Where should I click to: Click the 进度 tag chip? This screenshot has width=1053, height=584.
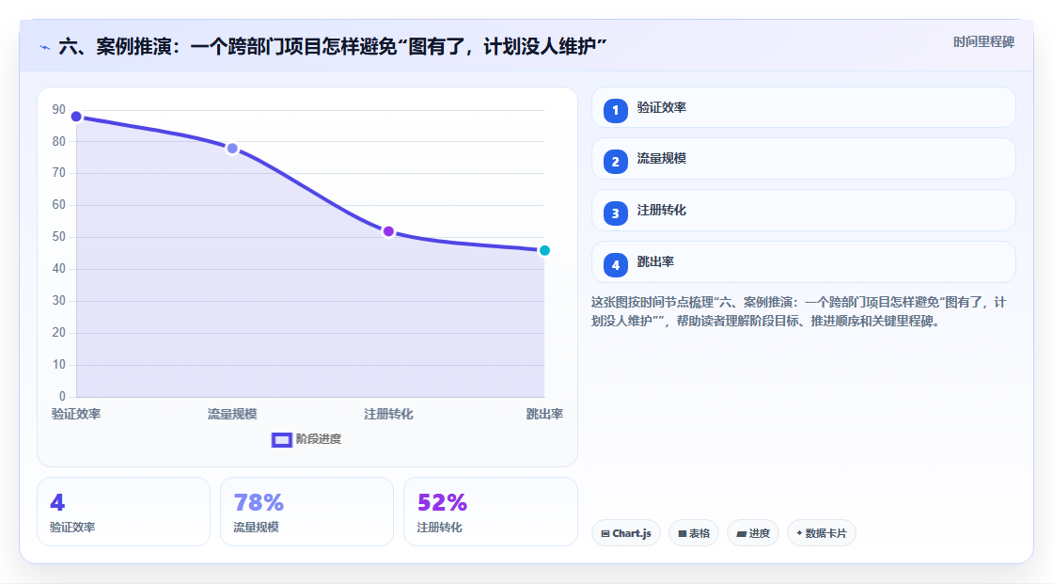tap(753, 533)
